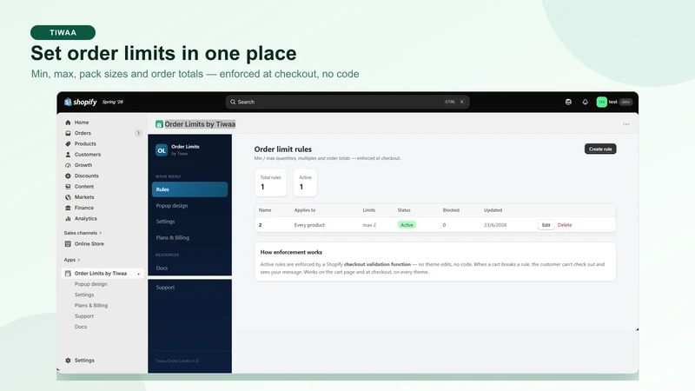This screenshot has height=391, width=695.
Task: Click the Online Store icon
Action: [x=68, y=244]
